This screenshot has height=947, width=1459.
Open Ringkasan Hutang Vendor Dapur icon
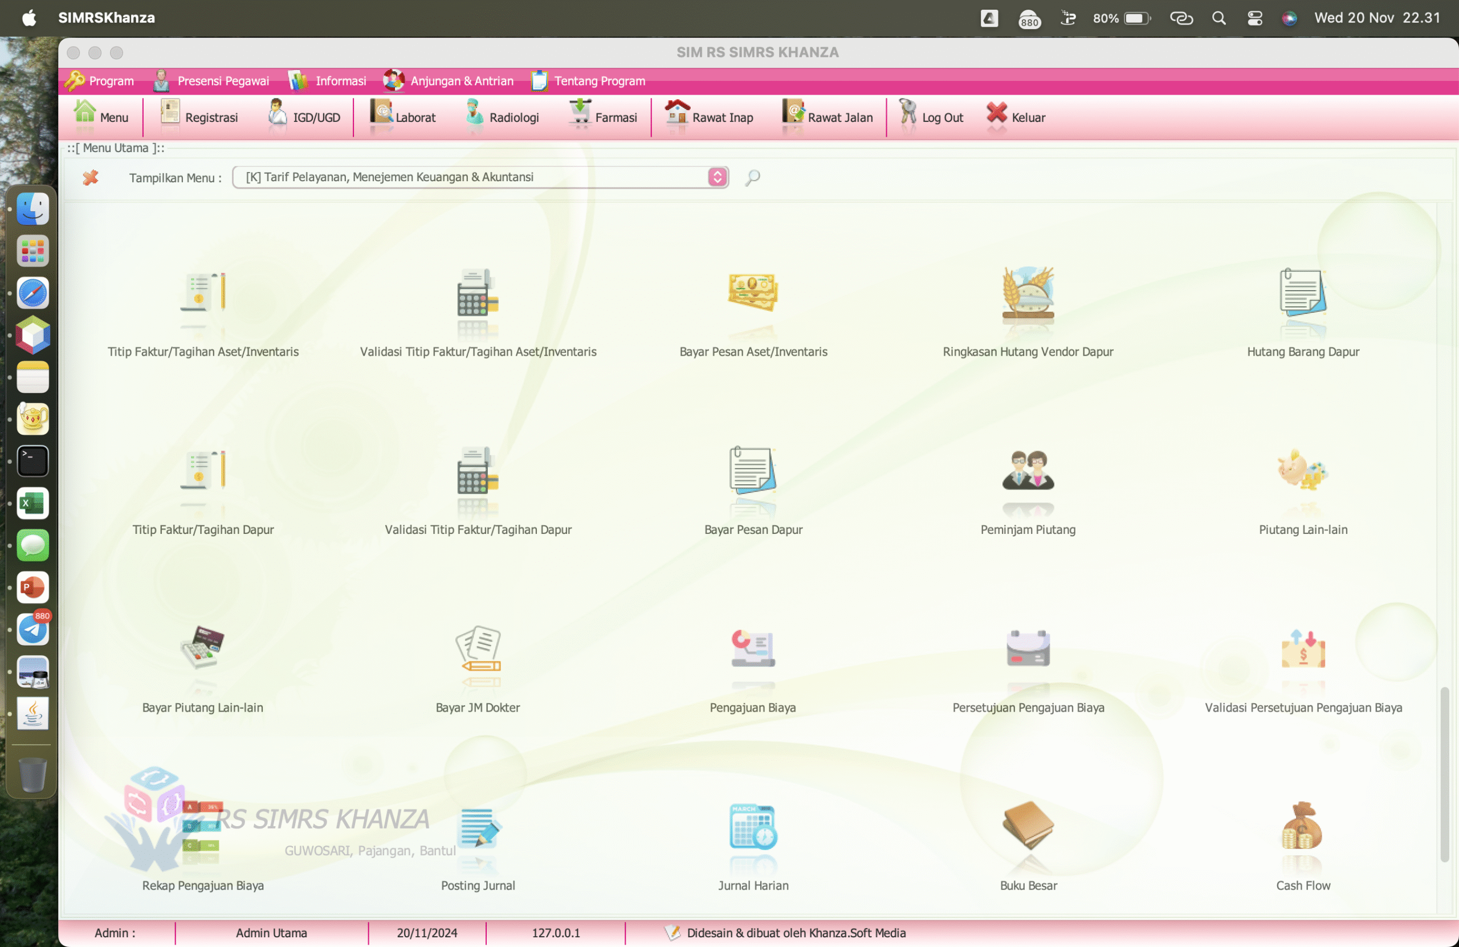(1028, 292)
